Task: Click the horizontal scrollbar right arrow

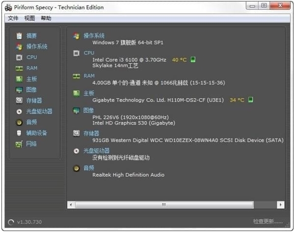Action: tap(280, 205)
